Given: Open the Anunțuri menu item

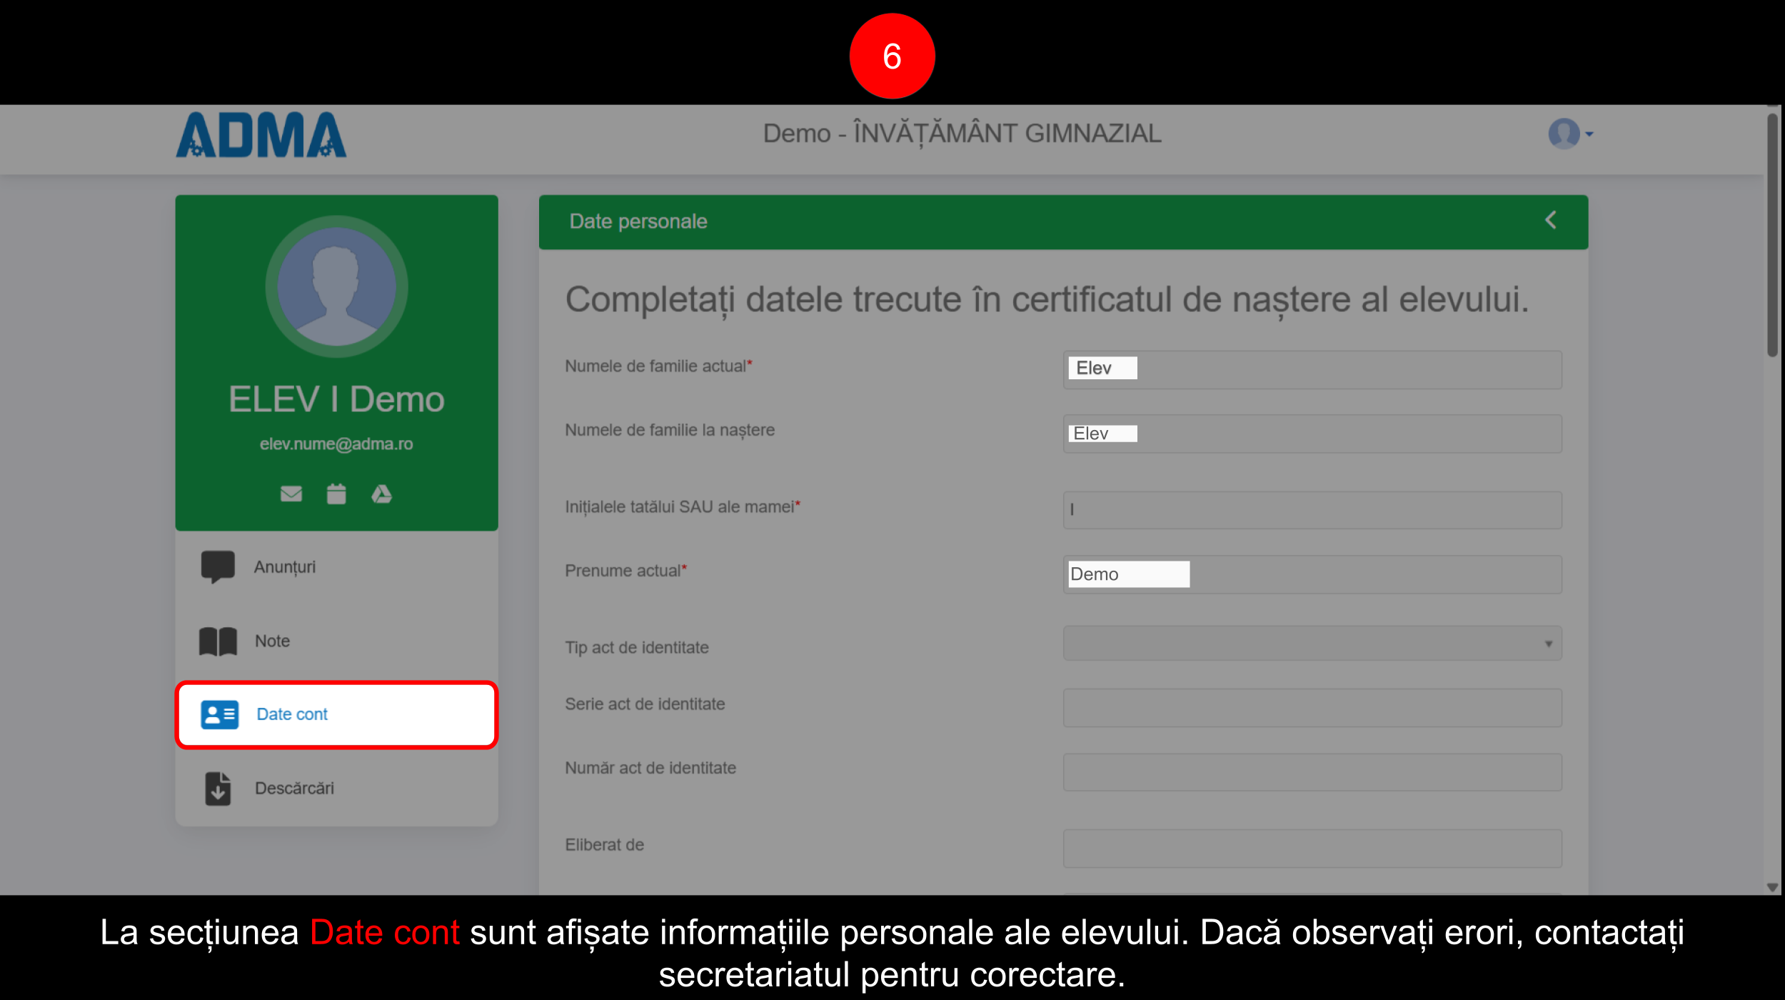Looking at the screenshot, I should pyautogui.click(x=284, y=566).
